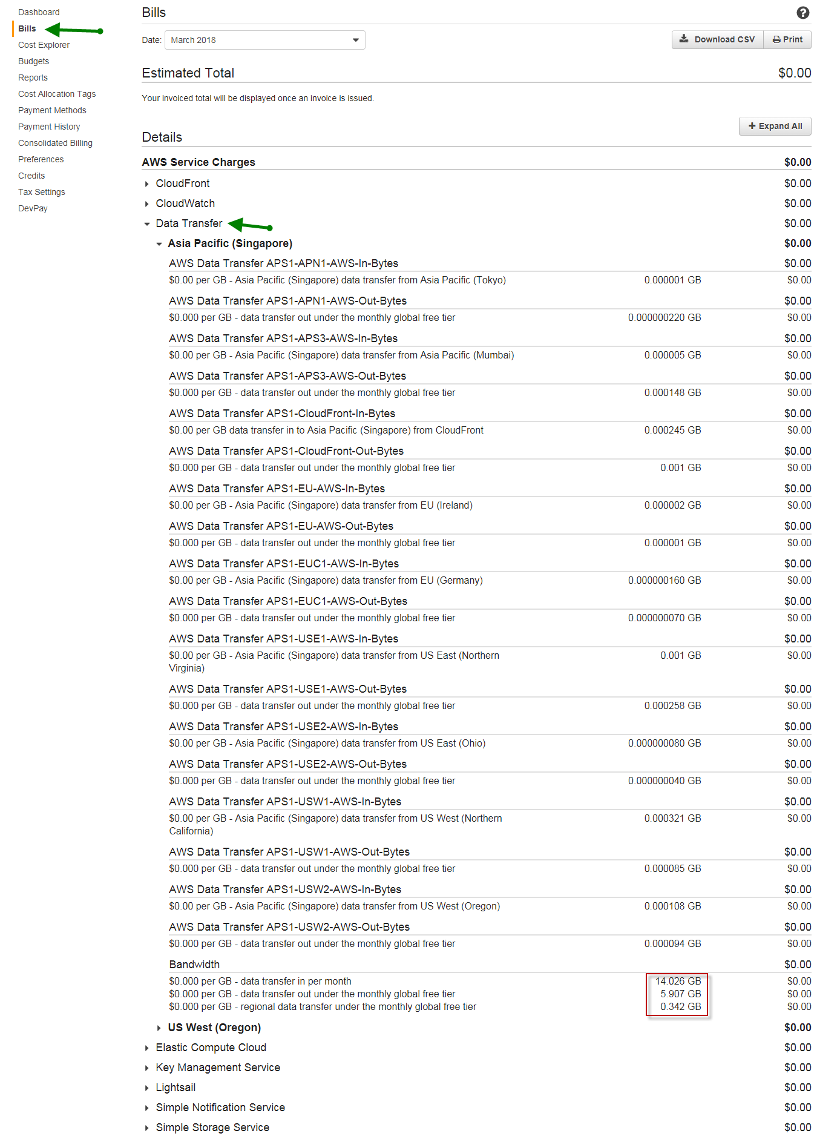Screen dimensions: 817x1142
Task: Click 'data transfer from US West (Oregon)' line
Action: pos(334,906)
